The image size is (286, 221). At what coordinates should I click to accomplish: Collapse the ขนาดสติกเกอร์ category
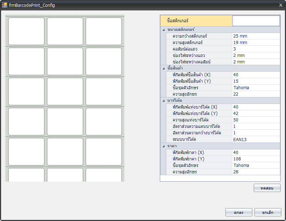coord(163,30)
